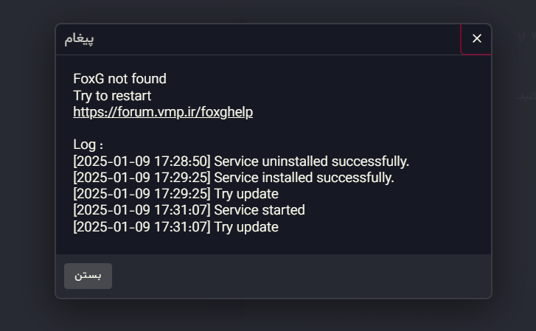This screenshot has height=331, width=536.
Task: Click the faded Persian text behind the dialog
Action: (x=526, y=96)
